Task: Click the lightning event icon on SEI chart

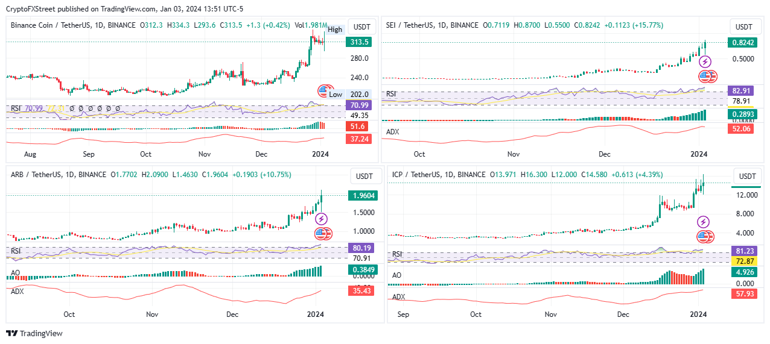Action: pyautogui.click(x=705, y=61)
